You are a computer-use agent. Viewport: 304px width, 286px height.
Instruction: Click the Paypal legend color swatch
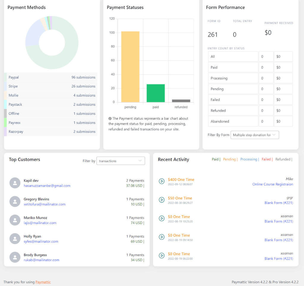pos(5,77)
